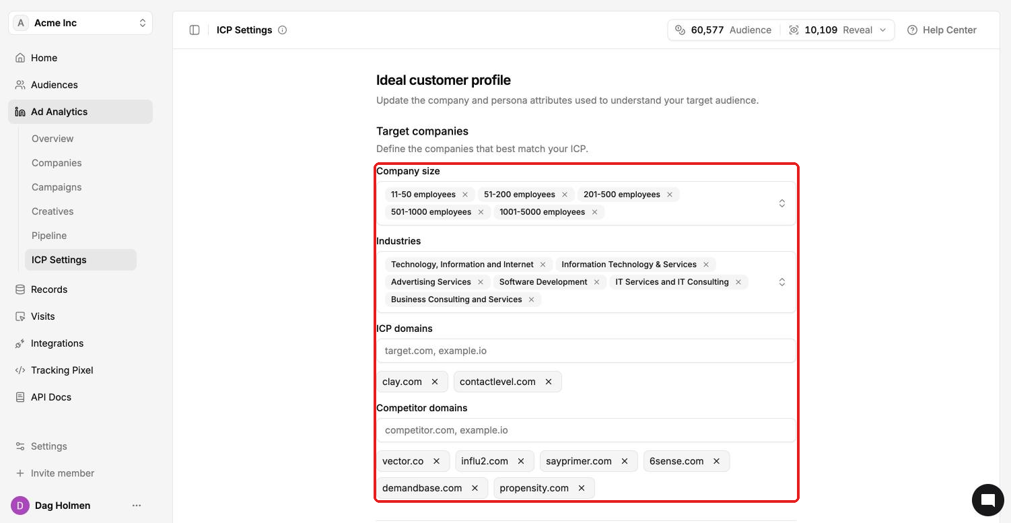This screenshot has width=1011, height=523.
Task: Remove the 501-1000 employees tag
Action: pyautogui.click(x=481, y=212)
